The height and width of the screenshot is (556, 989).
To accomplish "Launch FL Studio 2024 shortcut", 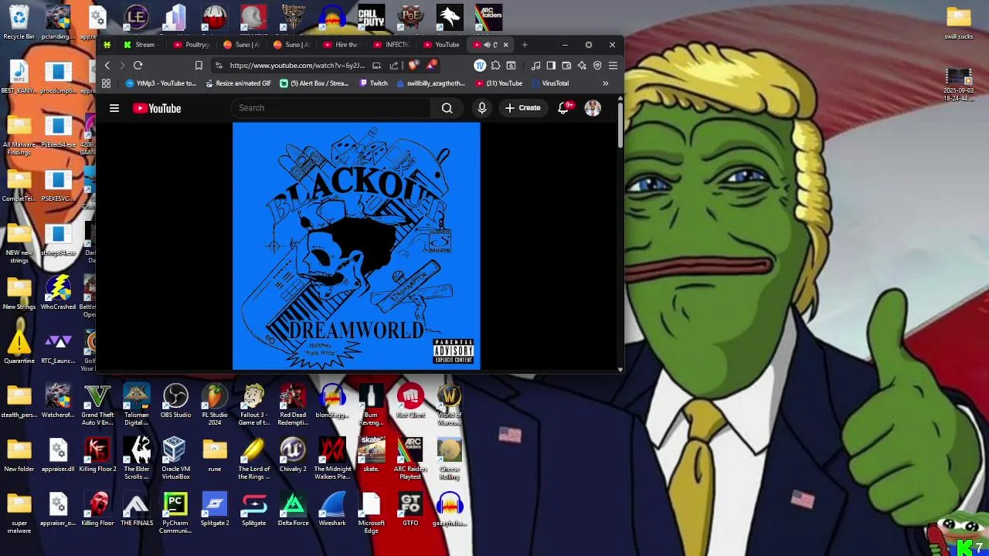I will 215,405.
